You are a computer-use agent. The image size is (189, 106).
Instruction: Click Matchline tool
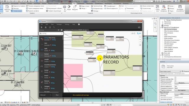point(147,6)
